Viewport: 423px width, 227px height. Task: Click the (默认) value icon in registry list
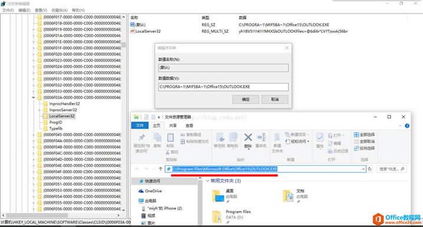pyautogui.click(x=133, y=25)
